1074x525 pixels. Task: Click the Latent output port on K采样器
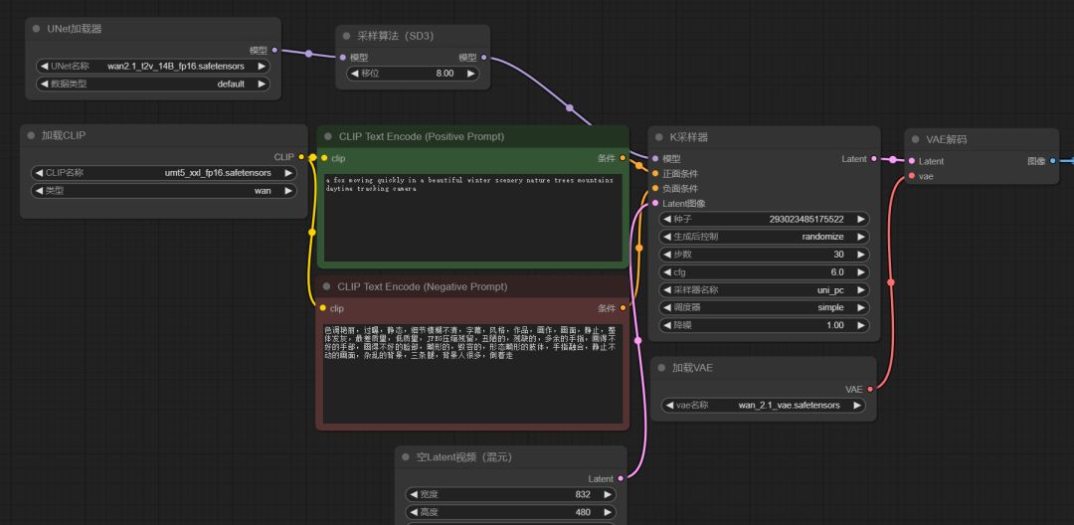pyautogui.click(x=874, y=159)
